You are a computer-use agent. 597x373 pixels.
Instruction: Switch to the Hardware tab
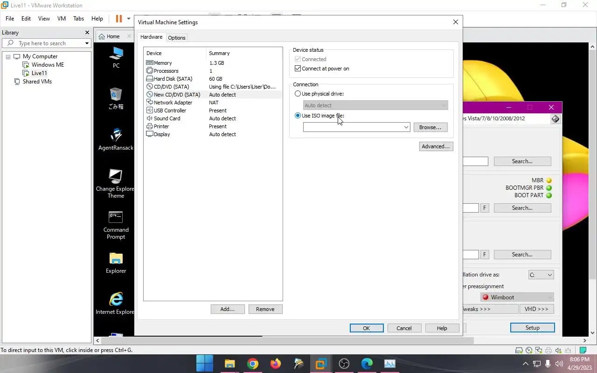(x=152, y=37)
